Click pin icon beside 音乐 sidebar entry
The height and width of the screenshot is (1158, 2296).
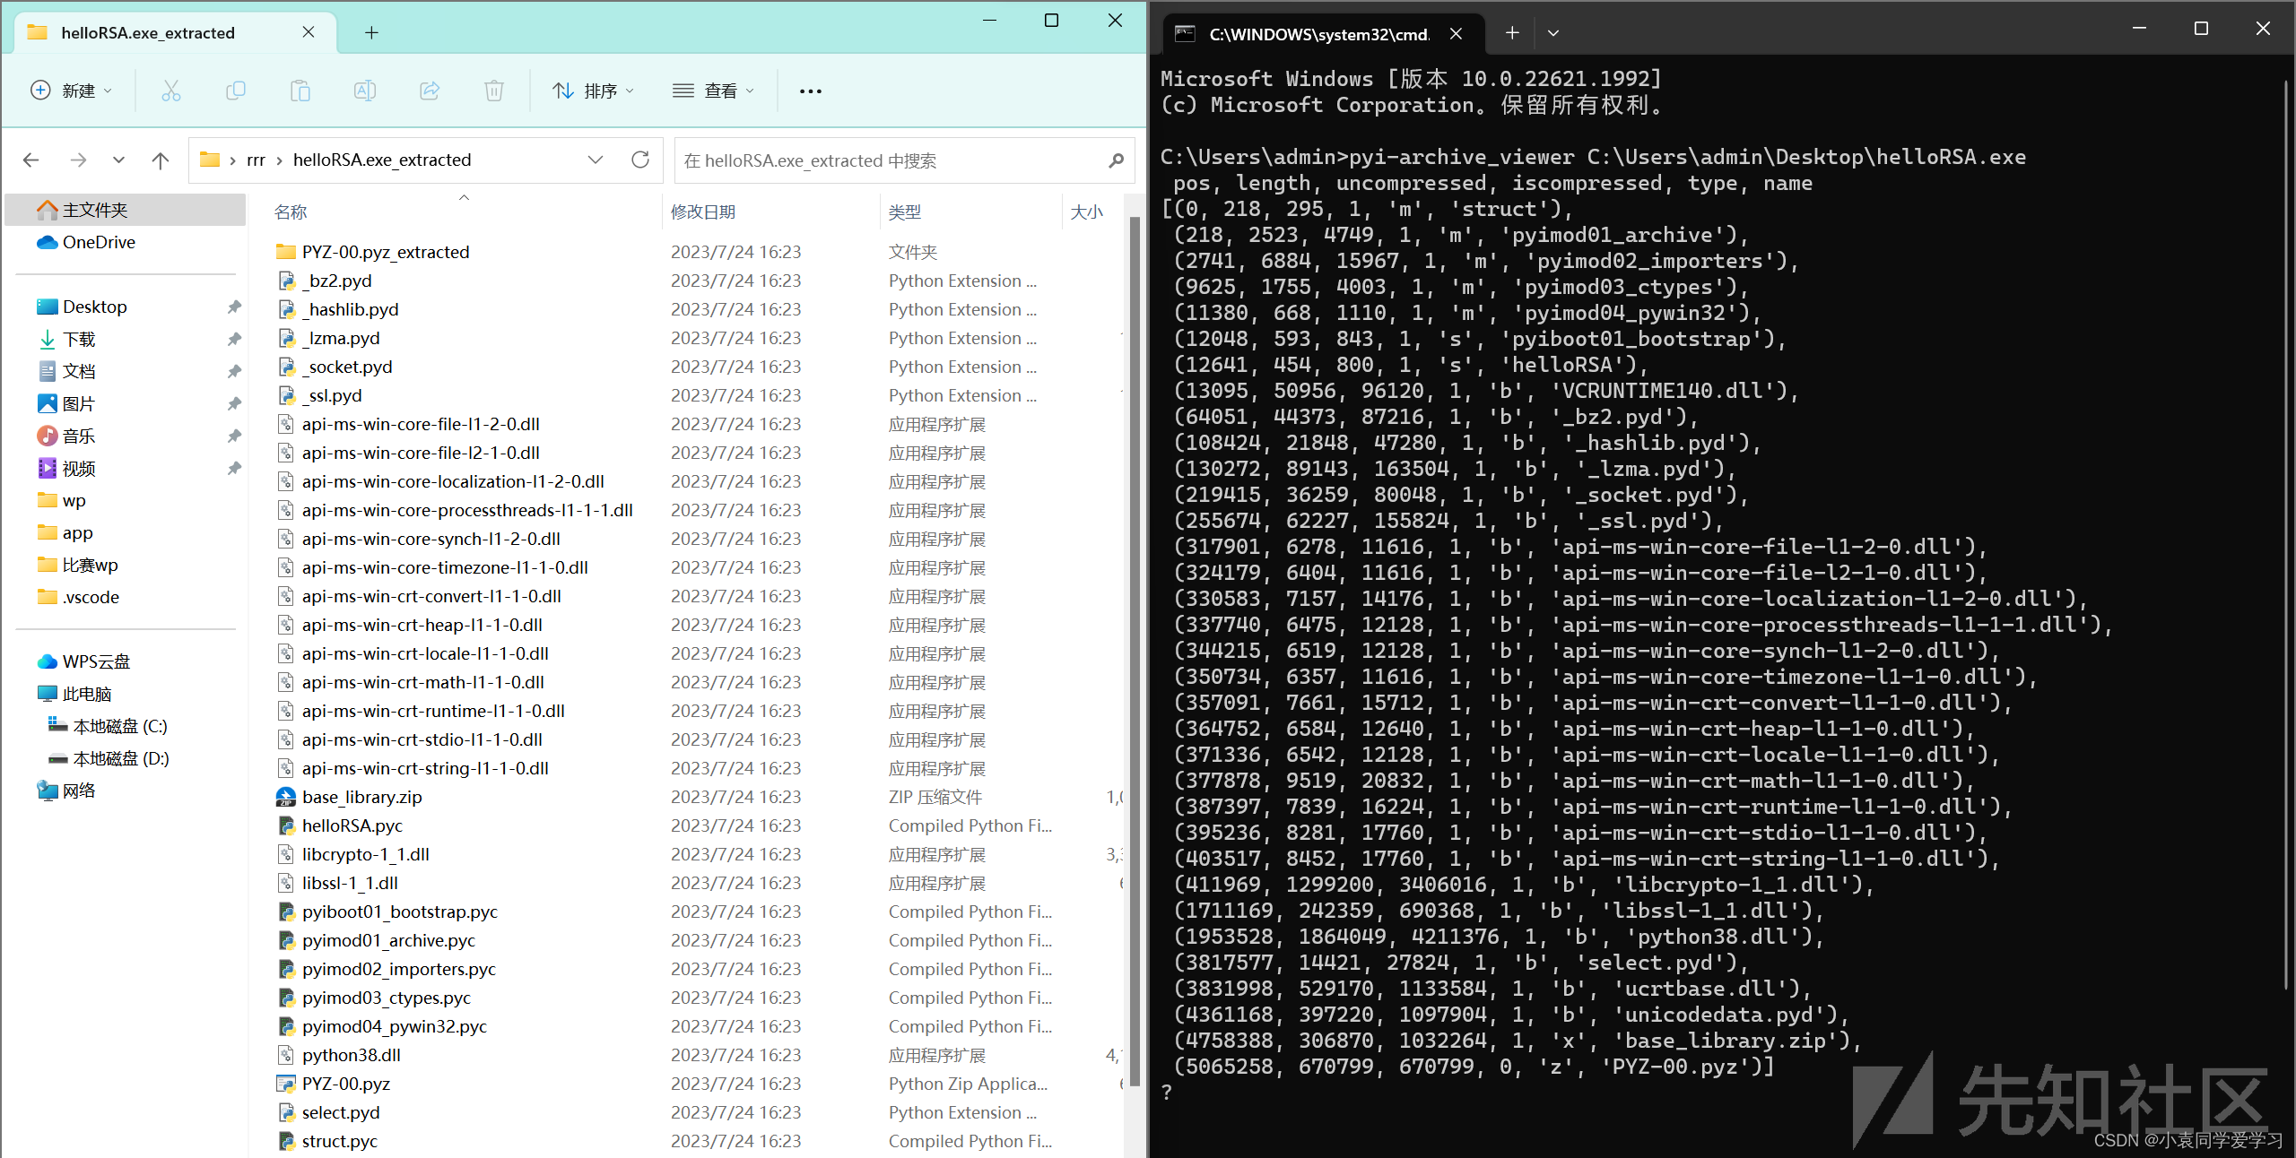pos(234,436)
